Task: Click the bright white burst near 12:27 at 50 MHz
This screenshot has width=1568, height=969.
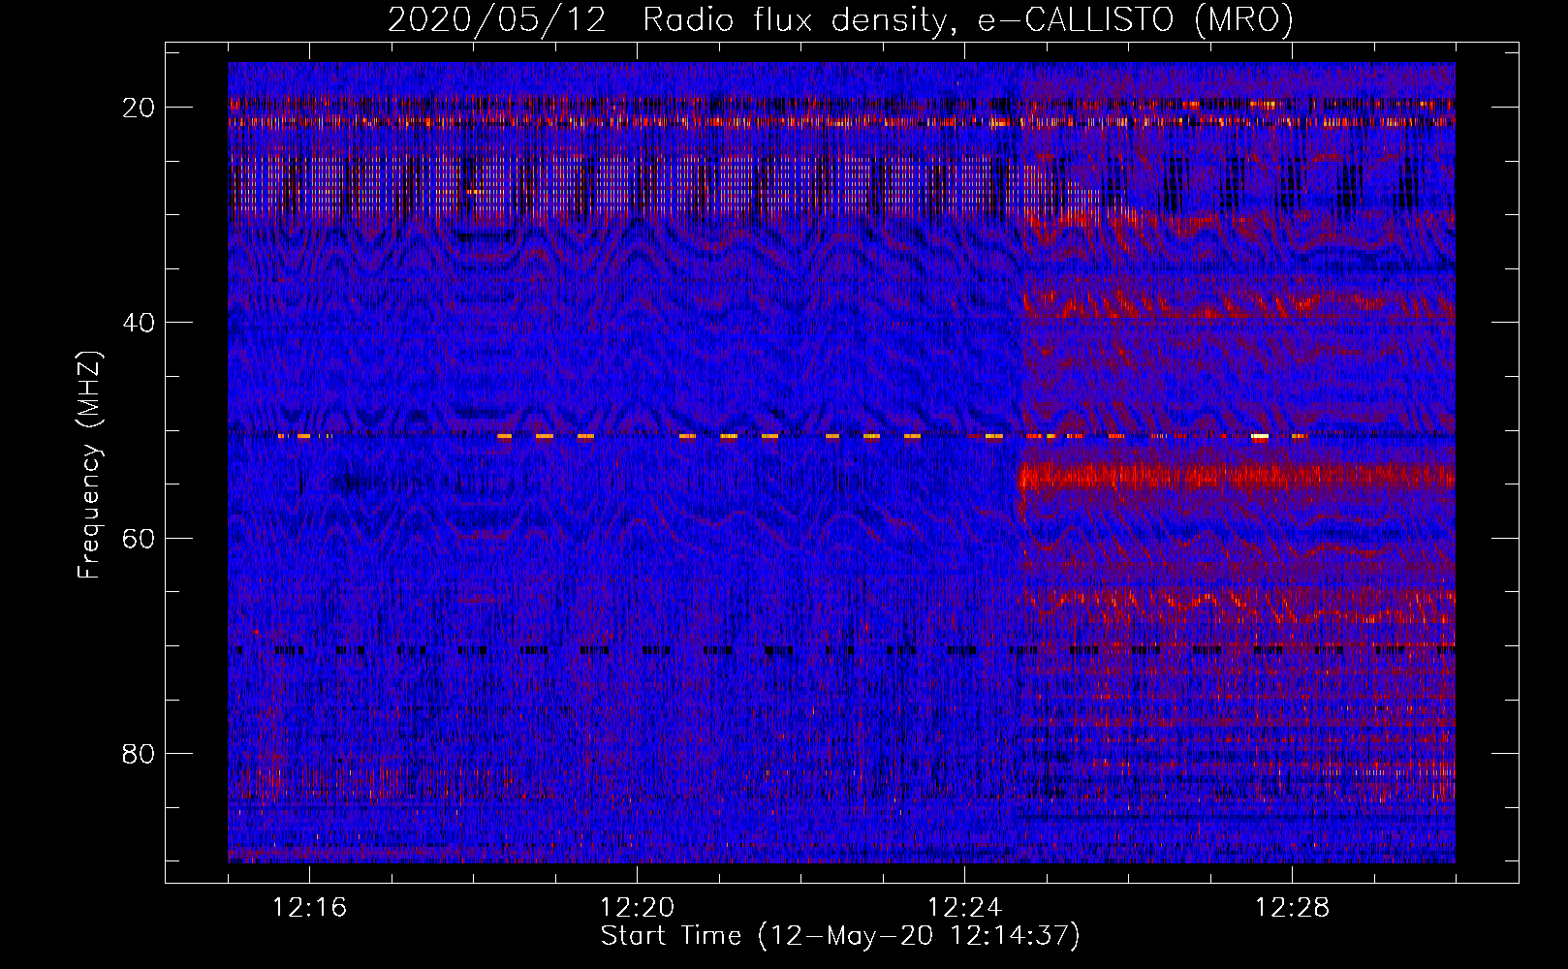Action: click(1260, 437)
